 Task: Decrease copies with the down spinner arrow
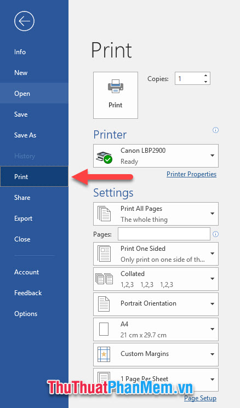(x=205, y=82)
